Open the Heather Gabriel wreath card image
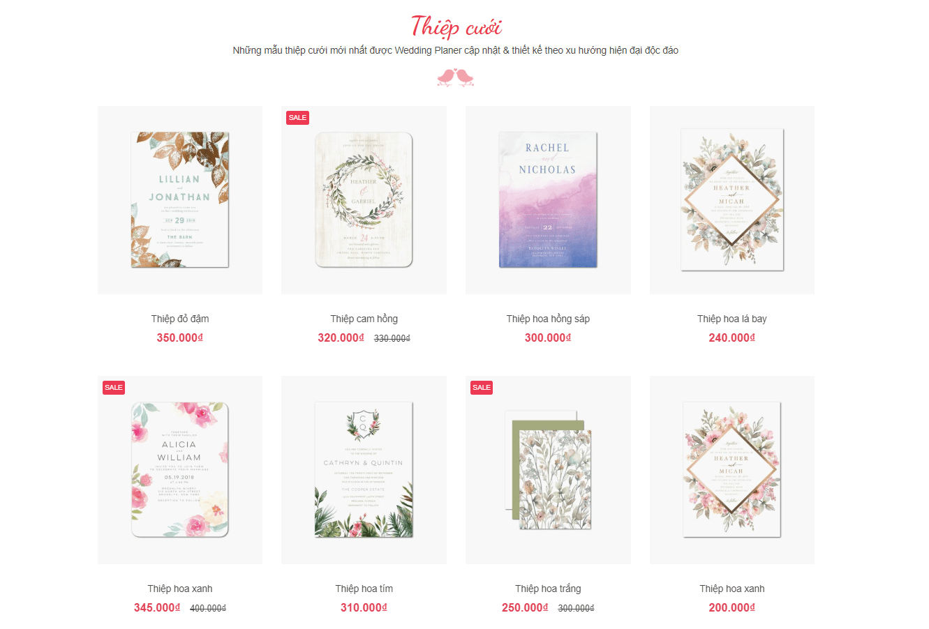 click(x=364, y=200)
